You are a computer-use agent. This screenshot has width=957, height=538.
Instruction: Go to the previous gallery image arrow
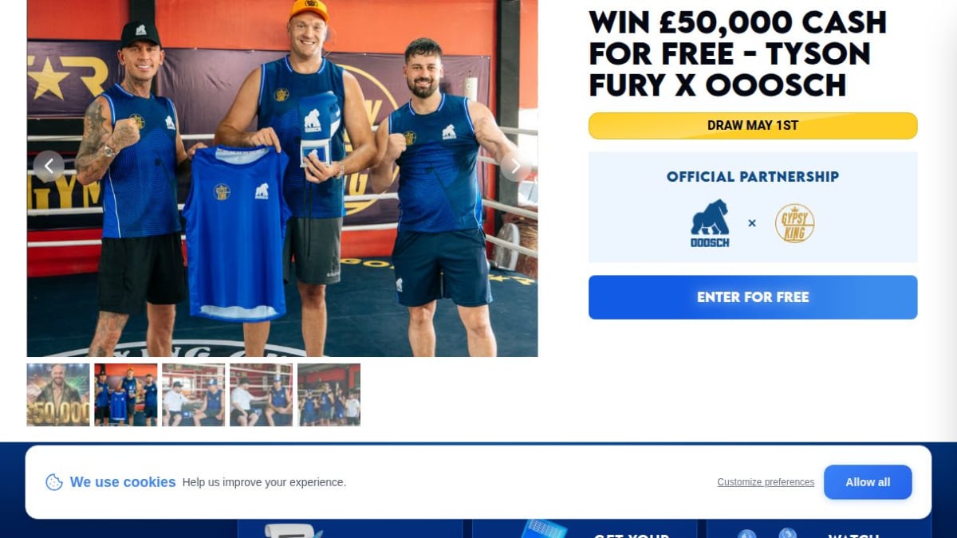pos(49,166)
